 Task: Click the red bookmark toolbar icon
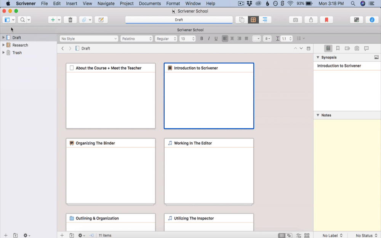326,20
